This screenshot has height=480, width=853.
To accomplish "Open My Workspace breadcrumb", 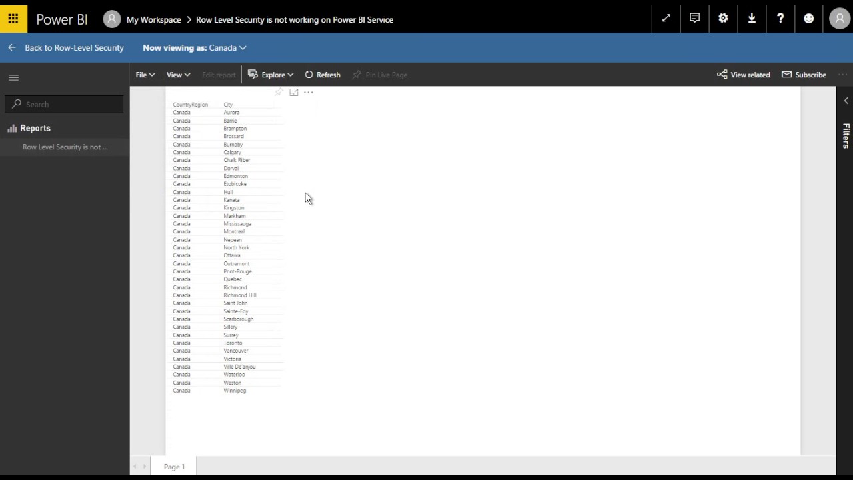I will pyautogui.click(x=153, y=19).
